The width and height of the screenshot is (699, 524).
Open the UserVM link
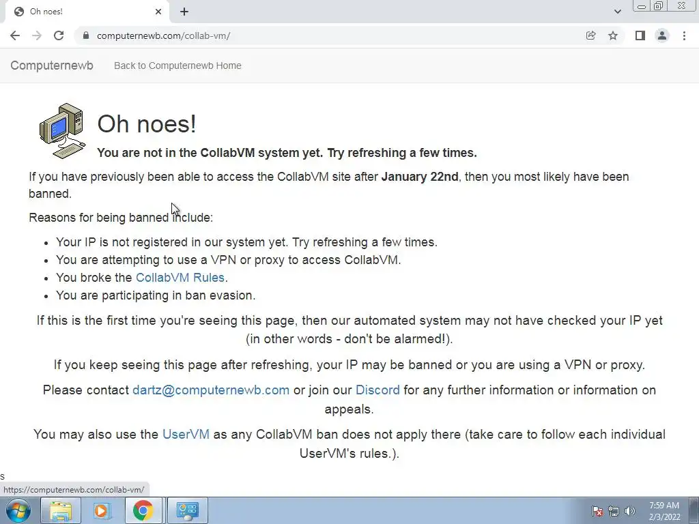click(x=186, y=434)
